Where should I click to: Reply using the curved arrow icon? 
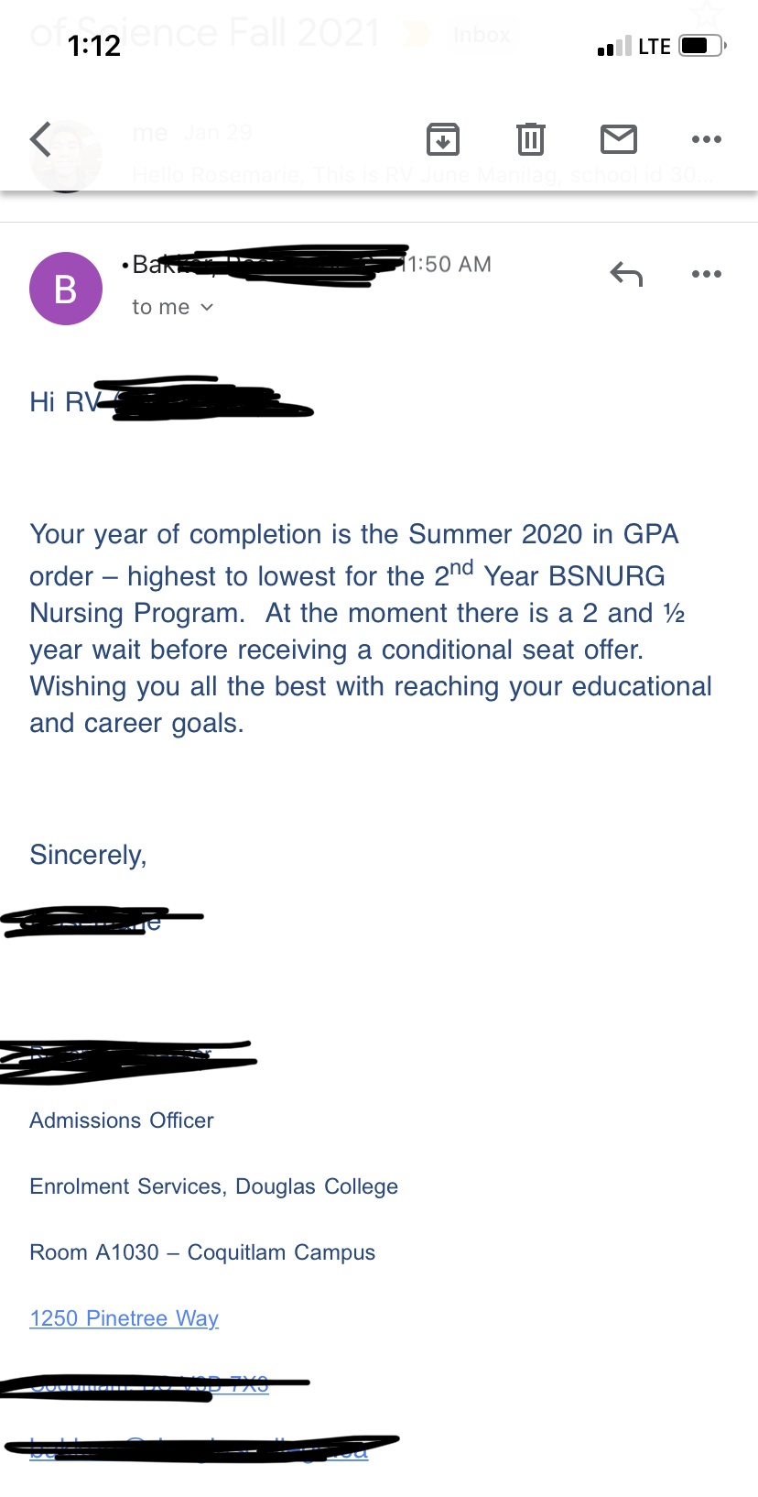coord(627,274)
